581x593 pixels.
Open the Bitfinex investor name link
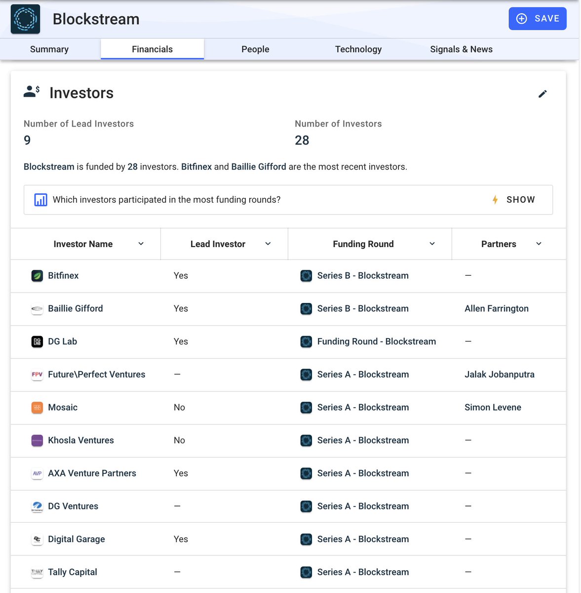(x=63, y=276)
